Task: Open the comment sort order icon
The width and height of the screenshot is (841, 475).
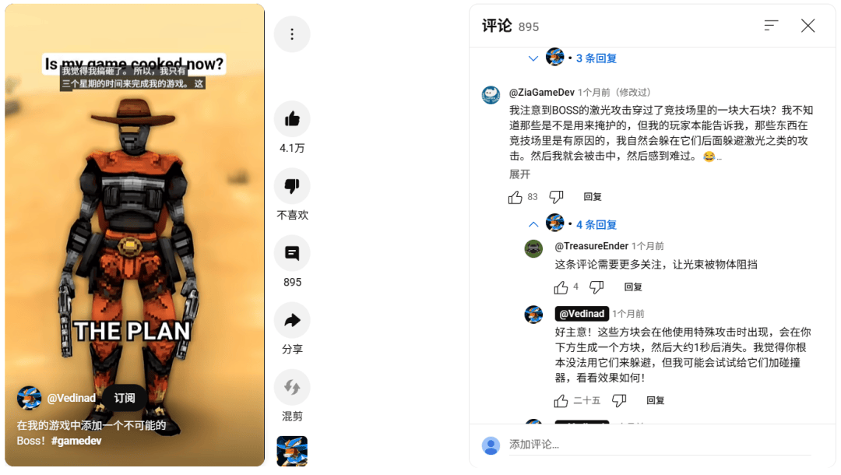Action: click(771, 25)
